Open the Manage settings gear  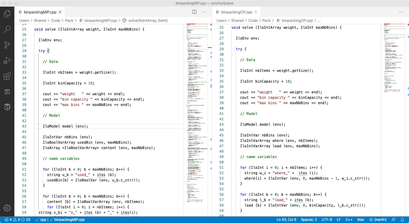(x=7, y=208)
